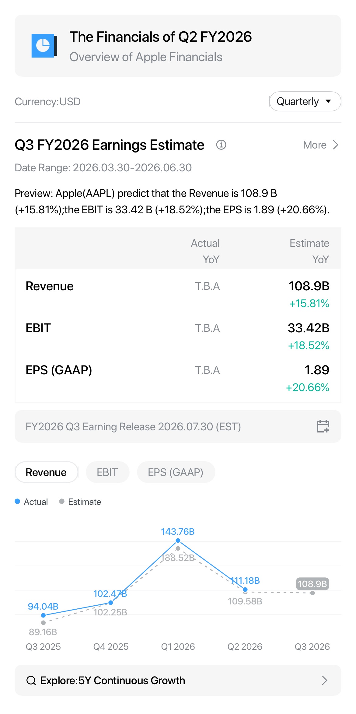Open the Quarterly period selector
This screenshot has height=714, width=356.
(x=305, y=101)
